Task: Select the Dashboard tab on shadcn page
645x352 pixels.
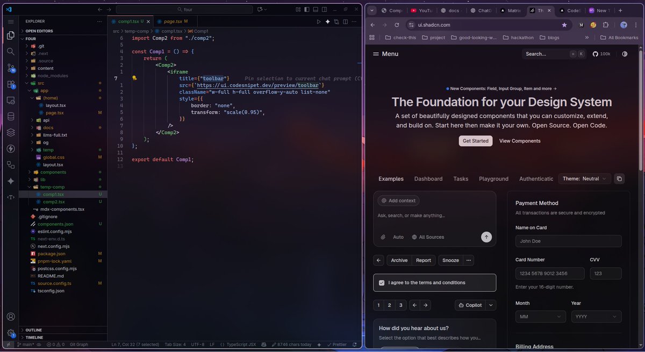Action: coord(428,179)
